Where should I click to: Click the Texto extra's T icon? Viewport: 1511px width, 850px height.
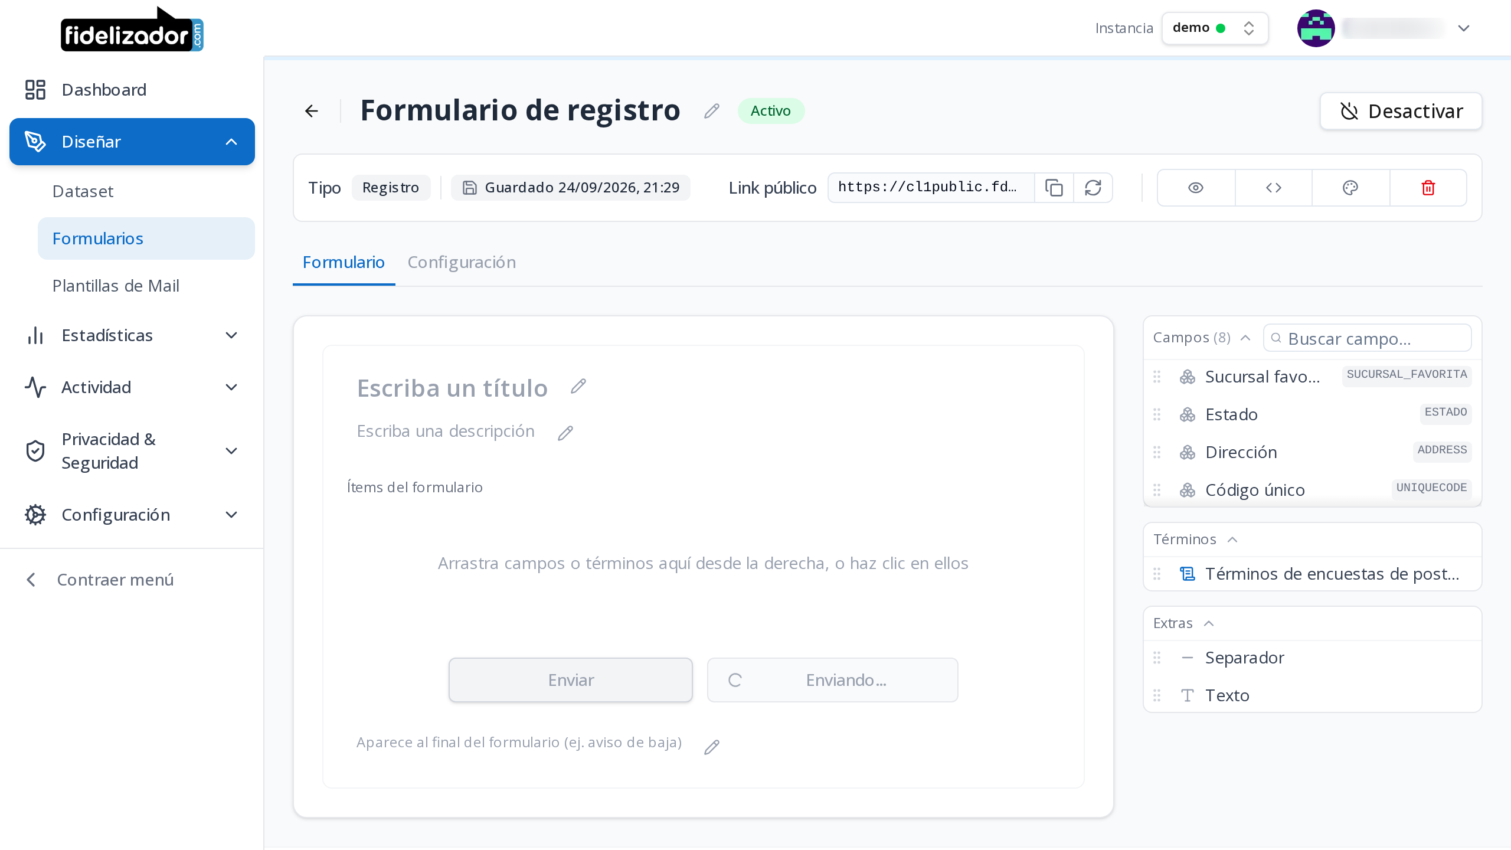pyautogui.click(x=1188, y=695)
